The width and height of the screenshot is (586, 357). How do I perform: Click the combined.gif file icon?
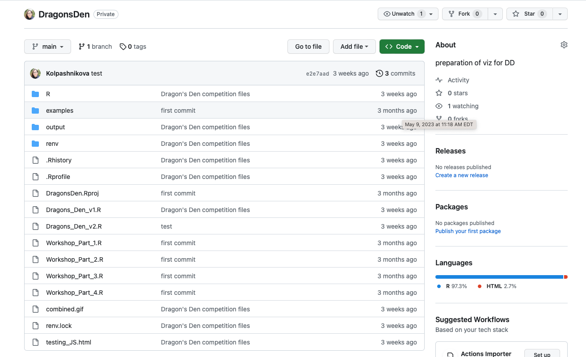point(36,309)
